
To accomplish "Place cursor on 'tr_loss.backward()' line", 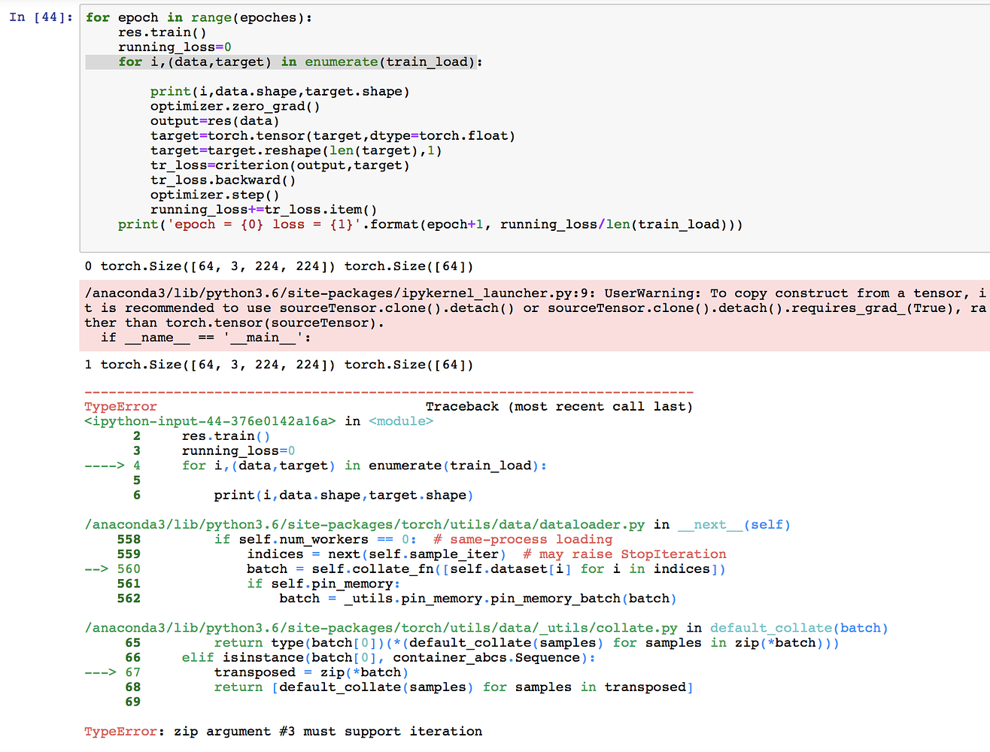I will click(x=223, y=180).
